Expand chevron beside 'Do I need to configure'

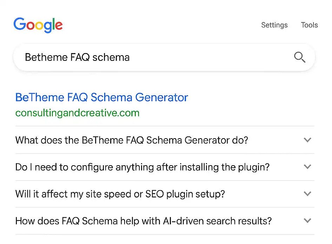307,167
